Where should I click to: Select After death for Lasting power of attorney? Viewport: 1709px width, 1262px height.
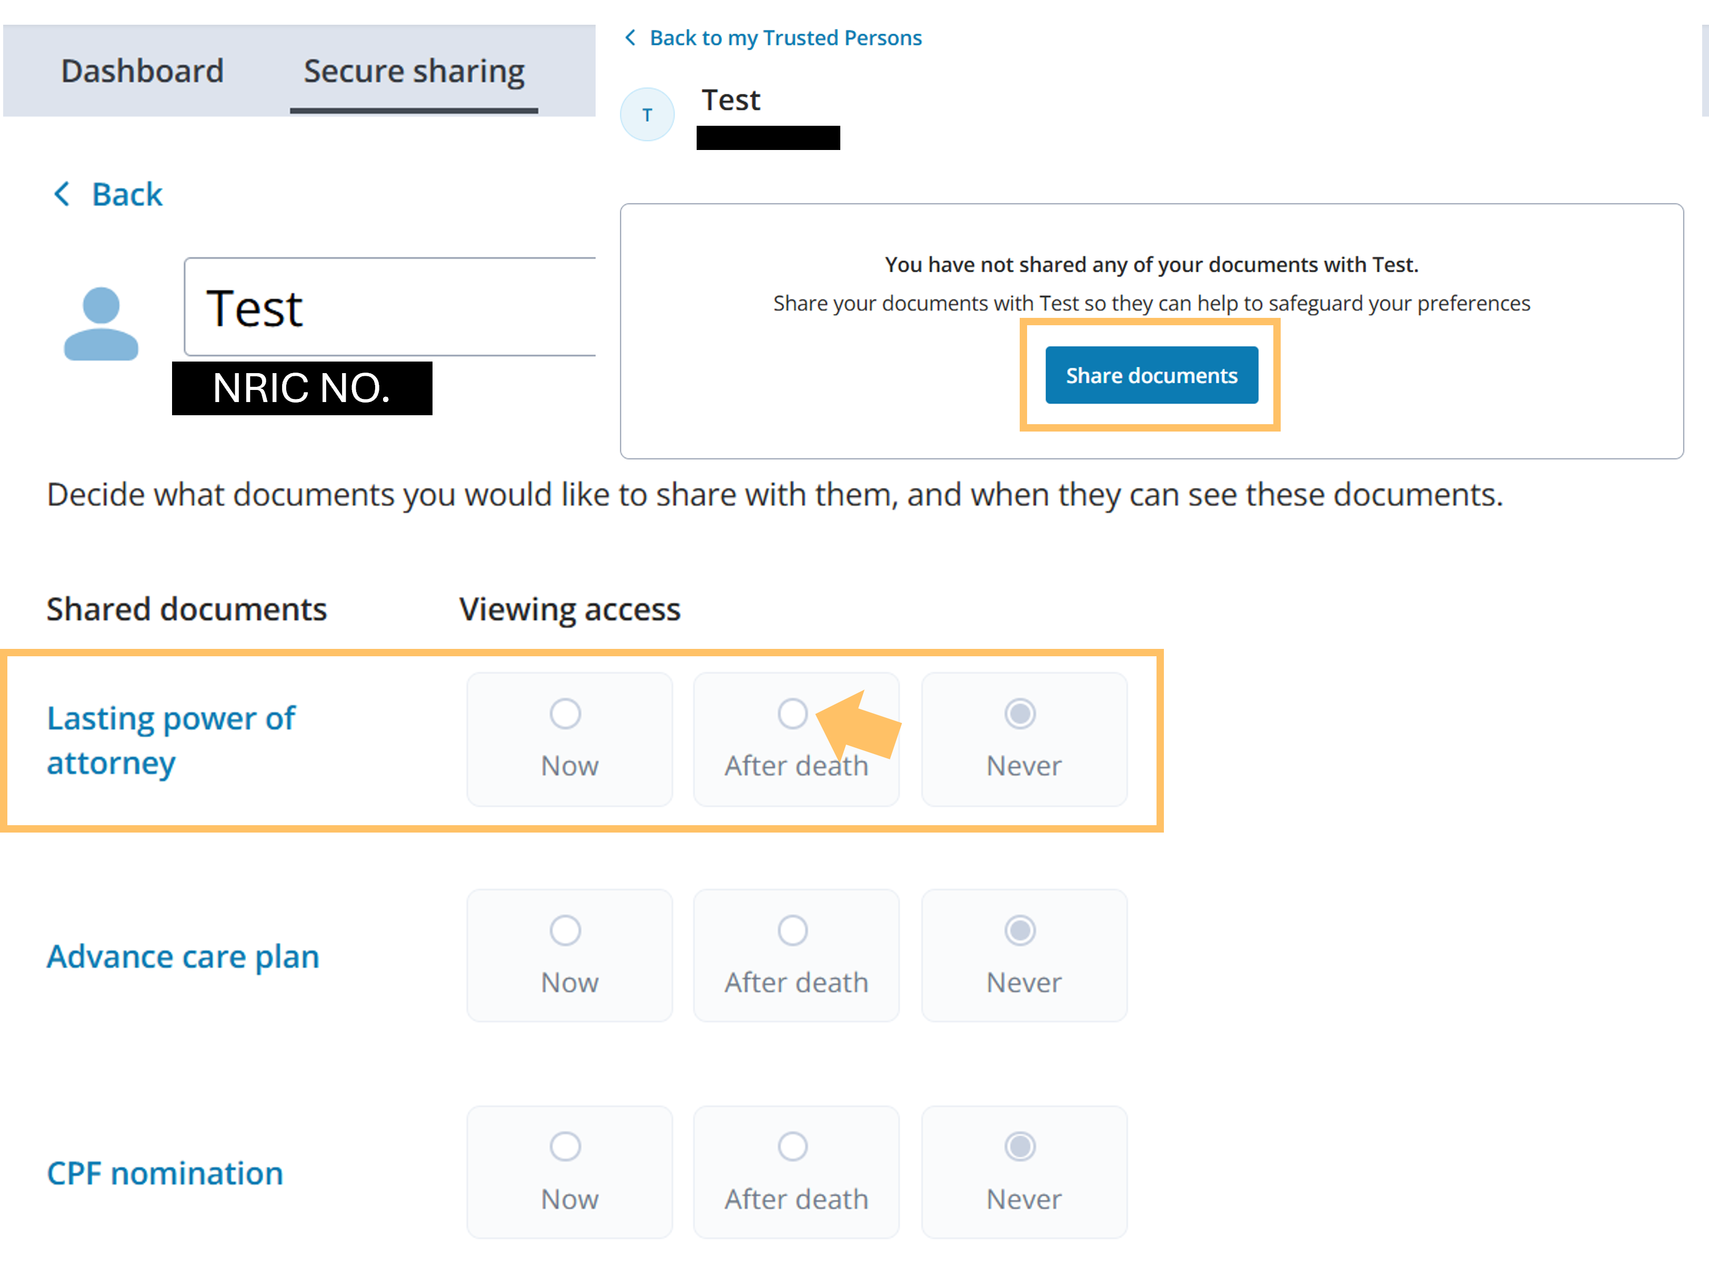792,714
